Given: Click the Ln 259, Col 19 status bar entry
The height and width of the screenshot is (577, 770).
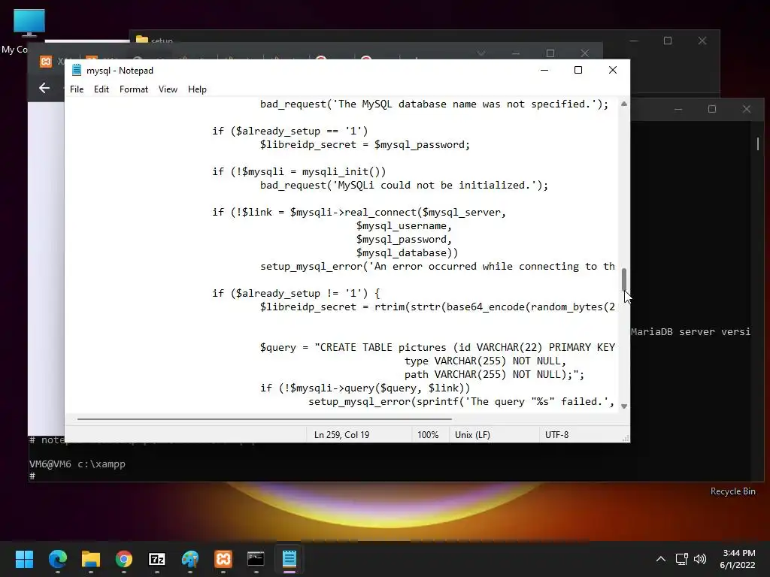Looking at the screenshot, I should 342,435.
